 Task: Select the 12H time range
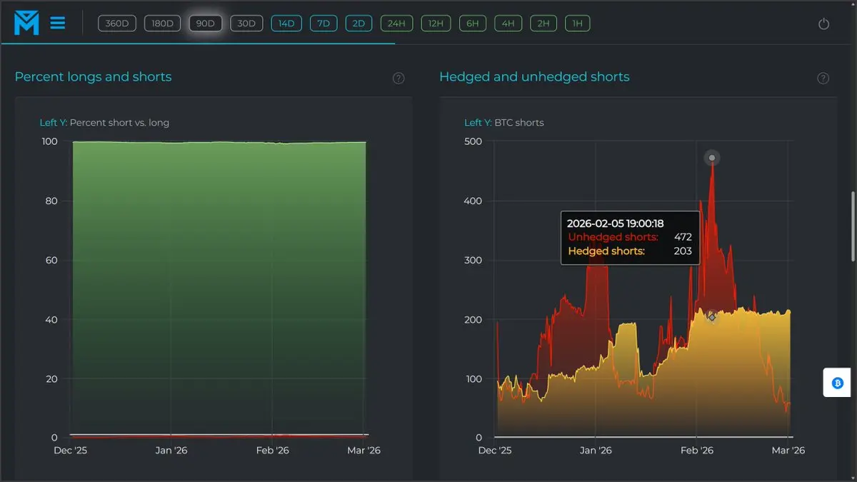click(435, 24)
